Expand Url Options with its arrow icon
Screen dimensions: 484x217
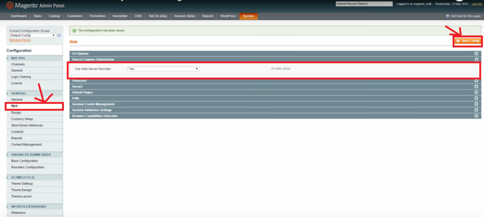click(476, 54)
